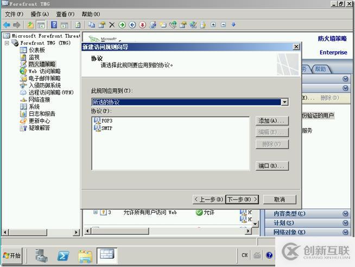Viewport: 355px width, 267px height.
Task: Click the minus collapse icon in toolbar
Action: point(223,24)
